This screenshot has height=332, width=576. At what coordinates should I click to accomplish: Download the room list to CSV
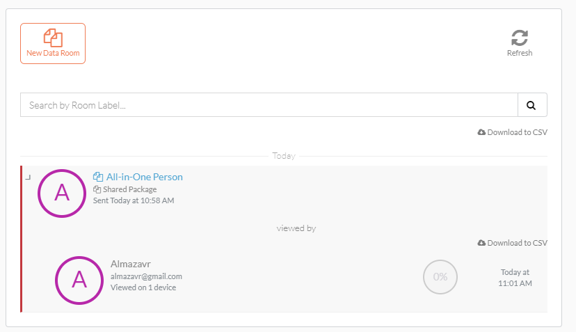(513, 132)
